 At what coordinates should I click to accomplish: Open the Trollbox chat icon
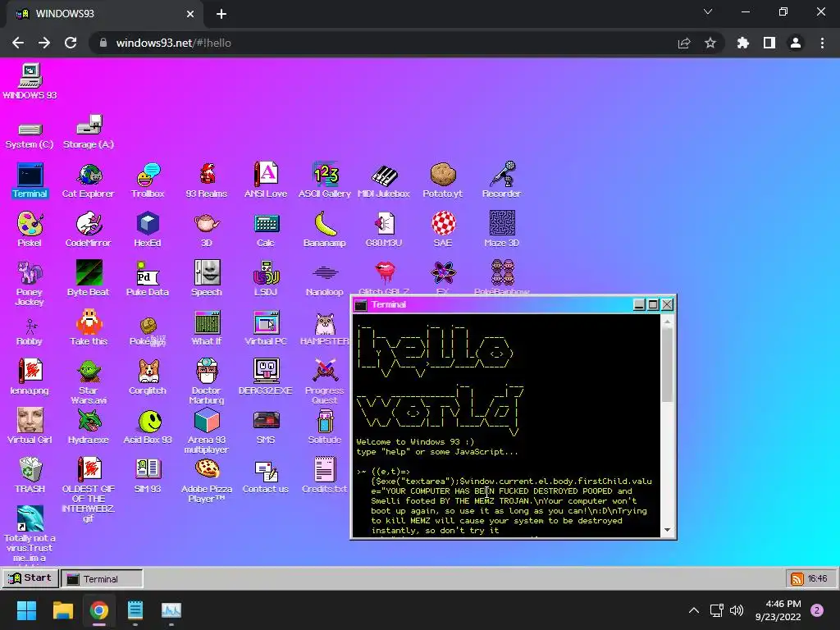click(x=148, y=176)
